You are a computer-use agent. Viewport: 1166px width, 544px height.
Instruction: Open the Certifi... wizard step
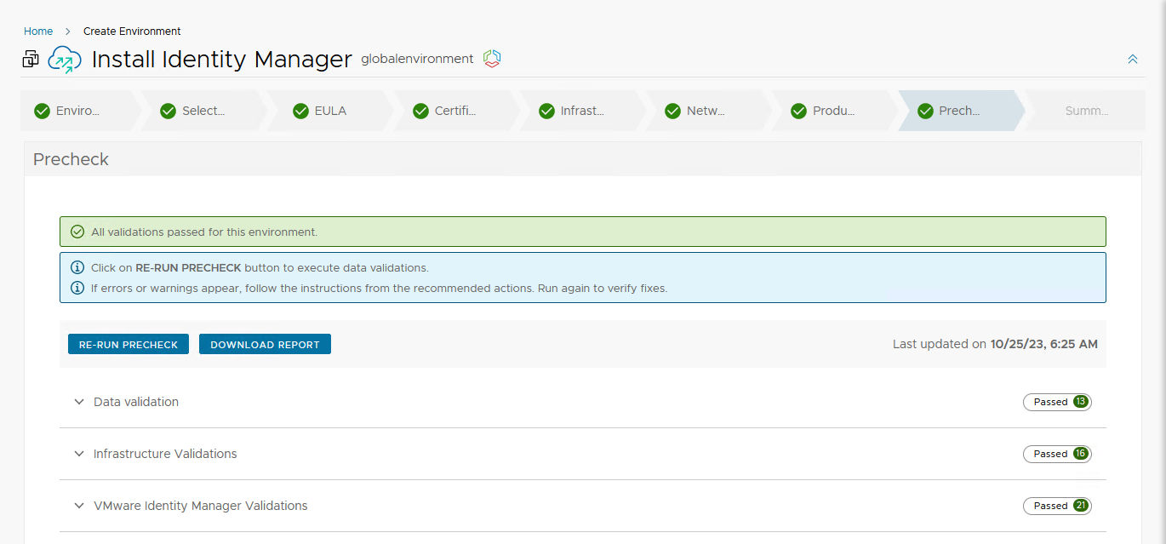coord(455,111)
